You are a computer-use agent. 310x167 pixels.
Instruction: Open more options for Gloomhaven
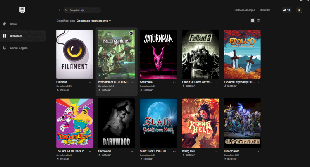(258, 151)
